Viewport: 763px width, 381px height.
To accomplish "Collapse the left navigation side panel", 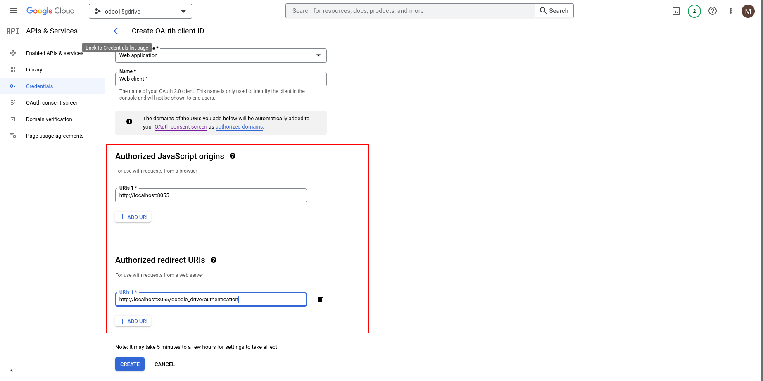I will pyautogui.click(x=12, y=371).
